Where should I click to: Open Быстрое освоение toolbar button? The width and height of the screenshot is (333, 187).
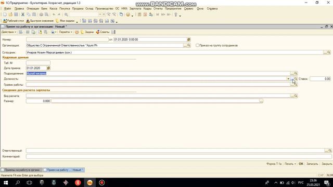(x=40, y=21)
